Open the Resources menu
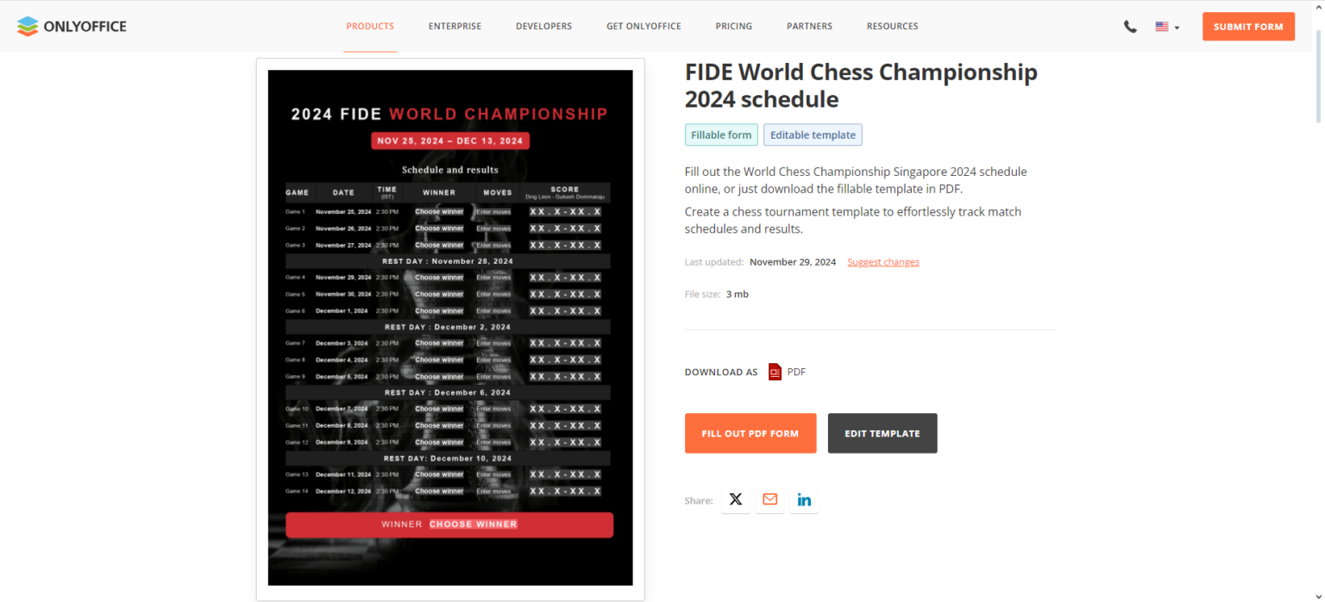This screenshot has width=1325, height=602. 893,26
